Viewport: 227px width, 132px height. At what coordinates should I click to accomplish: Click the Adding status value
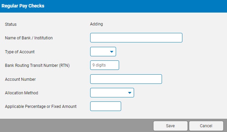tap(96, 24)
